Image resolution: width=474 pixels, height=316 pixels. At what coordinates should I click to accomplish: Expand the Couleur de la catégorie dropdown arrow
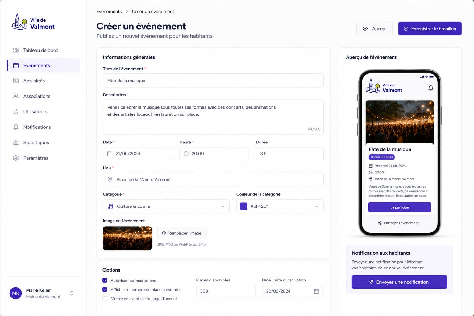coord(316,206)
